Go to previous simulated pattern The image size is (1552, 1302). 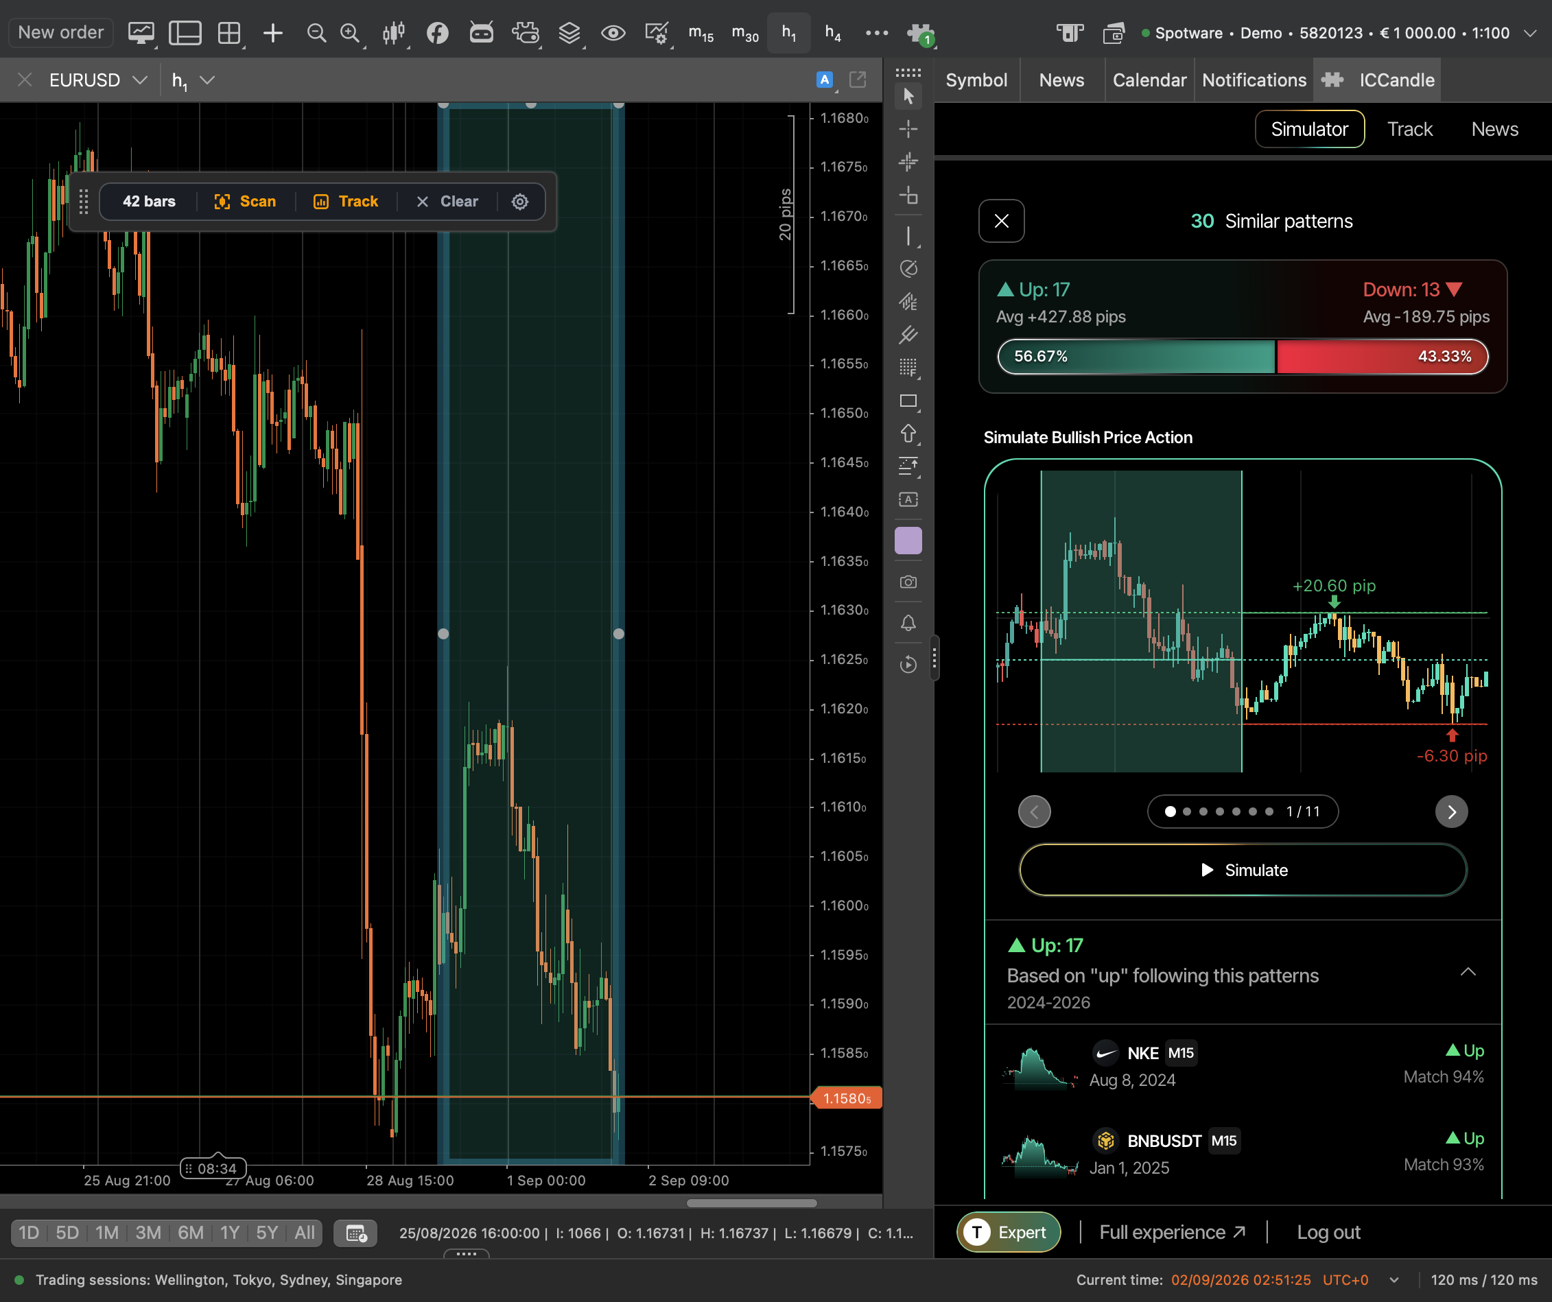[1034, 812]
